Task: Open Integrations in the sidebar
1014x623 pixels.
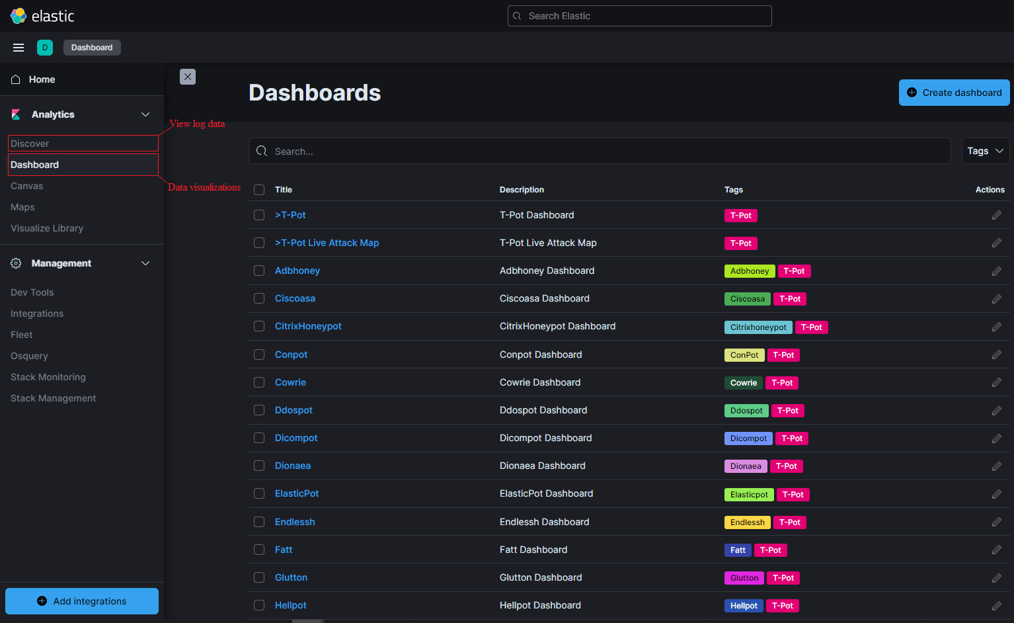Action: (x=37, y=313)
